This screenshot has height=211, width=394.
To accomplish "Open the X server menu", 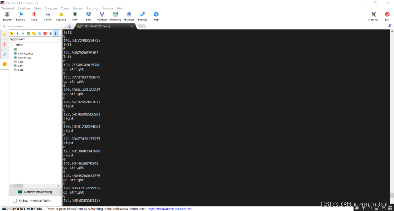I will (51, 8).
